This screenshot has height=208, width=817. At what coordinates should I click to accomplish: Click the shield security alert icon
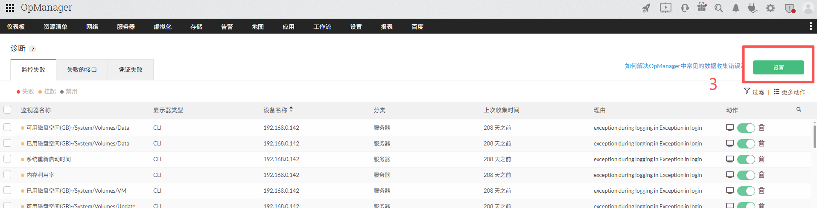click(x=789, y=8)
